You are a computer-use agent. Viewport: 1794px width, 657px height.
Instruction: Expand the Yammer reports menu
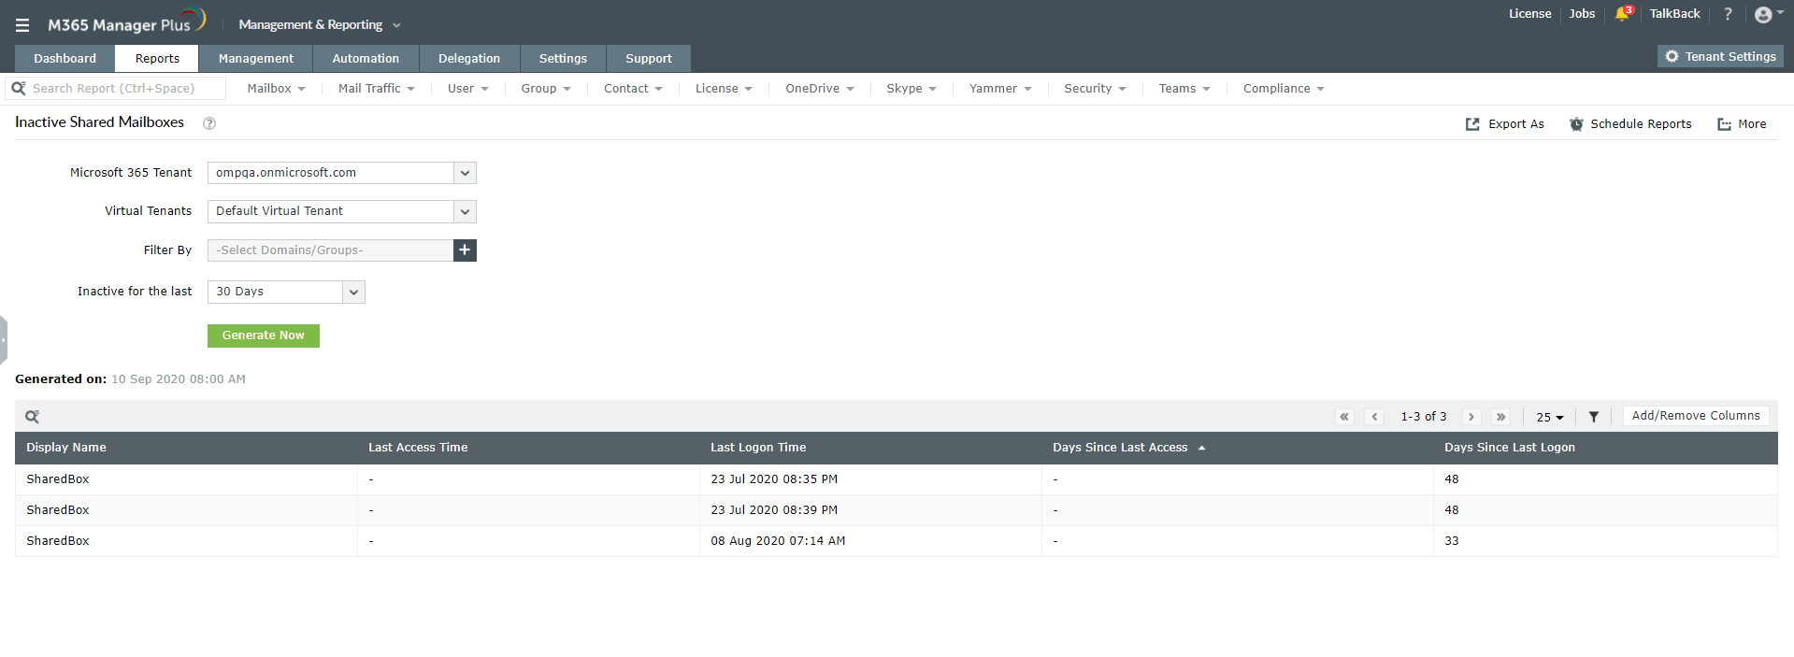1000,89
